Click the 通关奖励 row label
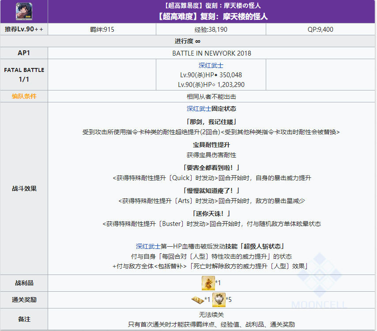The width and height of the screenshot is (377, 331). [x=24, y=300]
